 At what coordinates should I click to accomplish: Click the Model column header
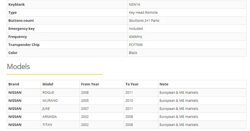[x=48, y=84]
